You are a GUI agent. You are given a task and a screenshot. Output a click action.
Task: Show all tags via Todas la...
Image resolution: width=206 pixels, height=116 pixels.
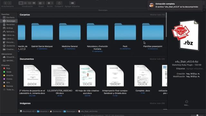point(9,90)
